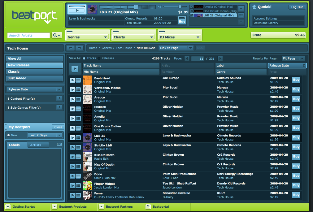Click Edit link in My Beatport
Screen dimensions: 313x212
(59, 144)
